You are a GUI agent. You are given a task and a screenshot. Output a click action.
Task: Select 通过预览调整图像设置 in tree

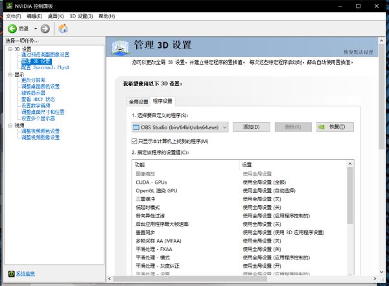pos(45,54)
